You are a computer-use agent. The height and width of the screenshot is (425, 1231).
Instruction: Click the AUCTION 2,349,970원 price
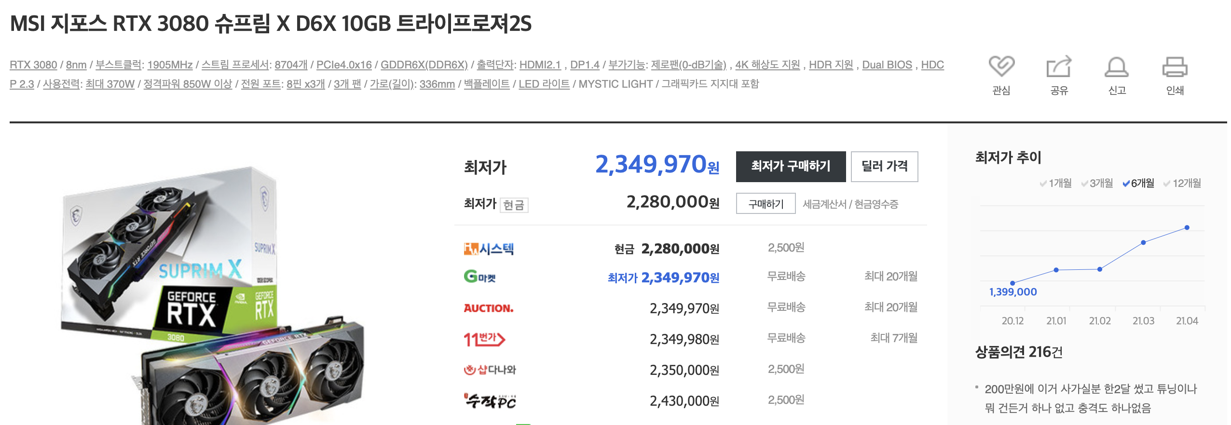point(684,308)
